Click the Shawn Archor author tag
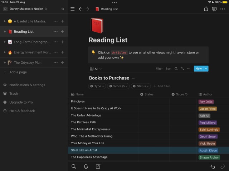This screenshot has width=229, height=171. [x=209, y=157]
